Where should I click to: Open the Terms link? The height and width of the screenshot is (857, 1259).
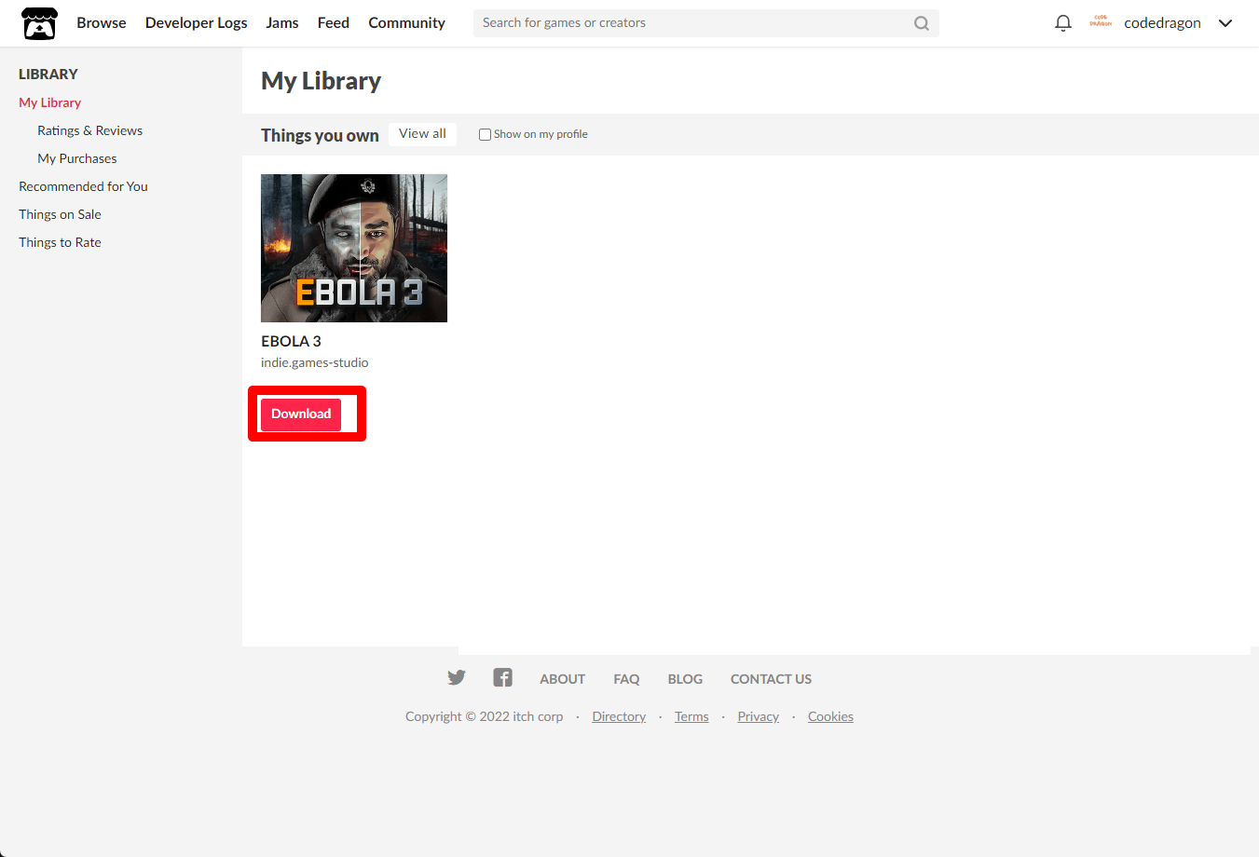click(692, 716)
